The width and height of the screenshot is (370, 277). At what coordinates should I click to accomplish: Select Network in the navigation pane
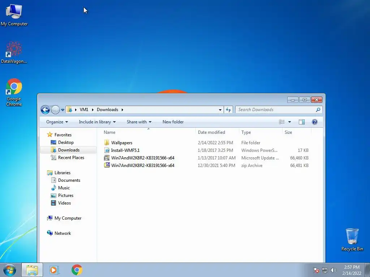[63, 233]
